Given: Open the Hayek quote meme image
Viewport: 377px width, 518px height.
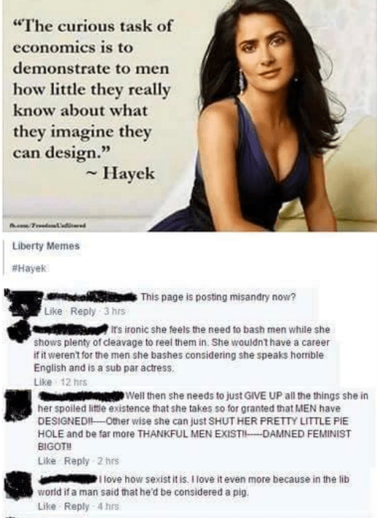Looking at the screenshot, I should click(x=189, y=116).
